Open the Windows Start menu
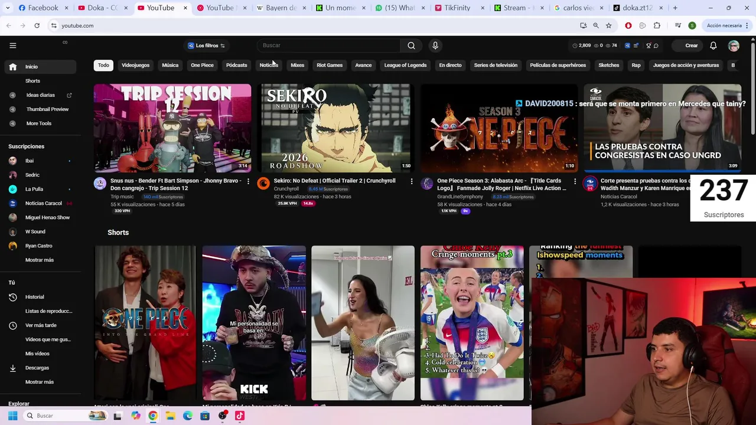The width and height of the screenshot is (756, 425). (12, 416)
